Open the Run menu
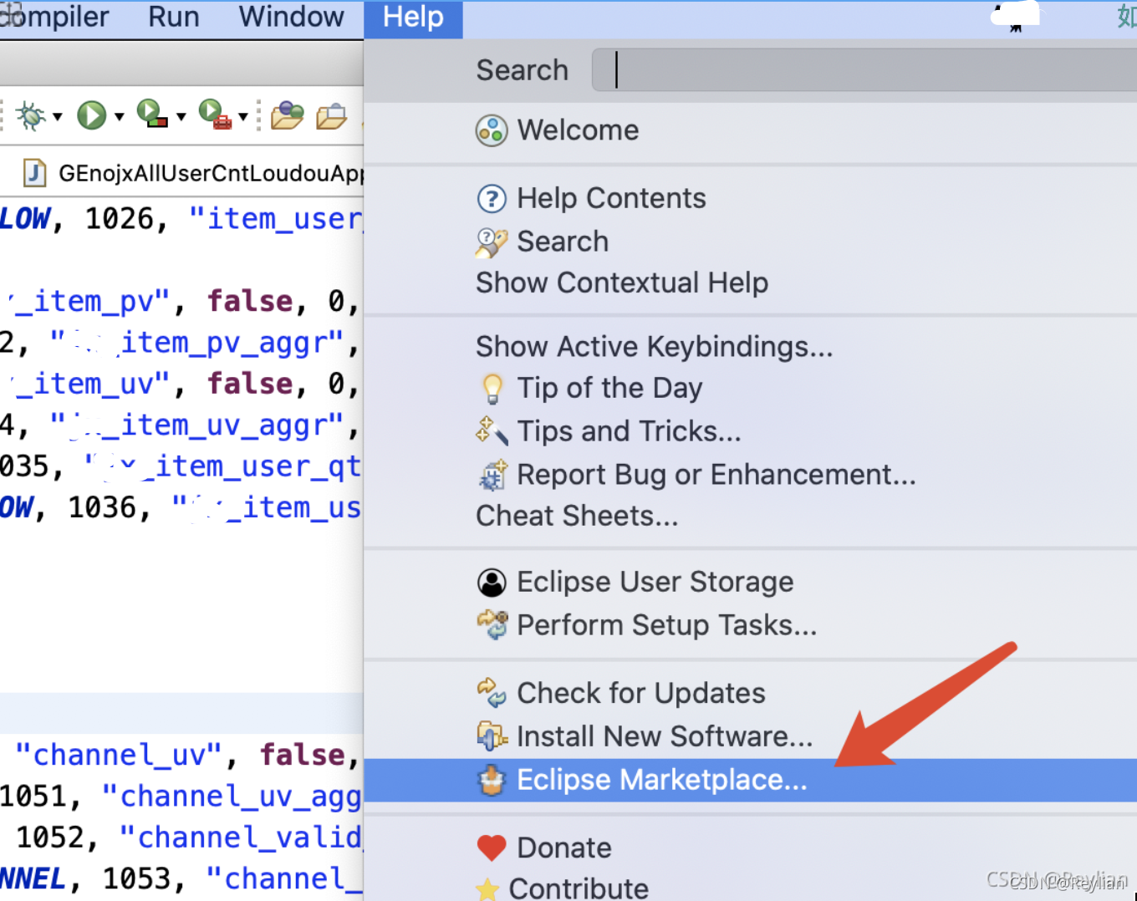The image size is (1137, 901). pos(174,17)
